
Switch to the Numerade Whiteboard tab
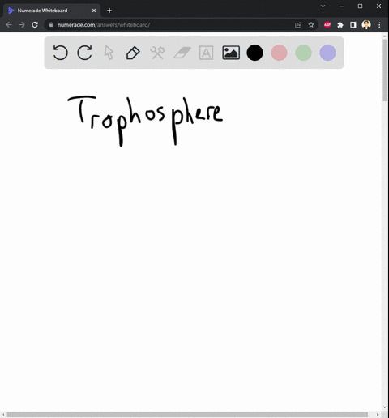pyautogui.click(x=51, y=11)
